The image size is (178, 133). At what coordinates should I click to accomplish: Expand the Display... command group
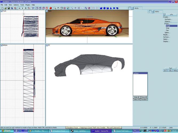[x=166, y=41]
